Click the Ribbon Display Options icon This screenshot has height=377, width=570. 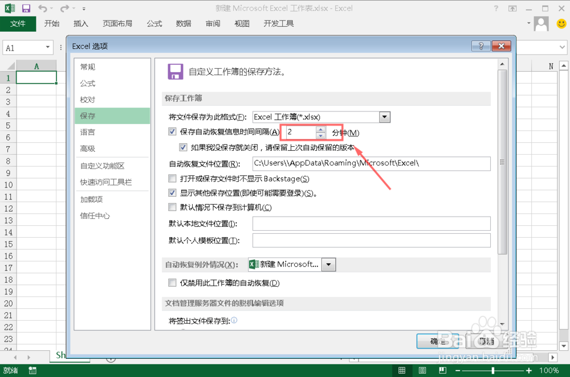pyautogui.click(x=512, y=9)
